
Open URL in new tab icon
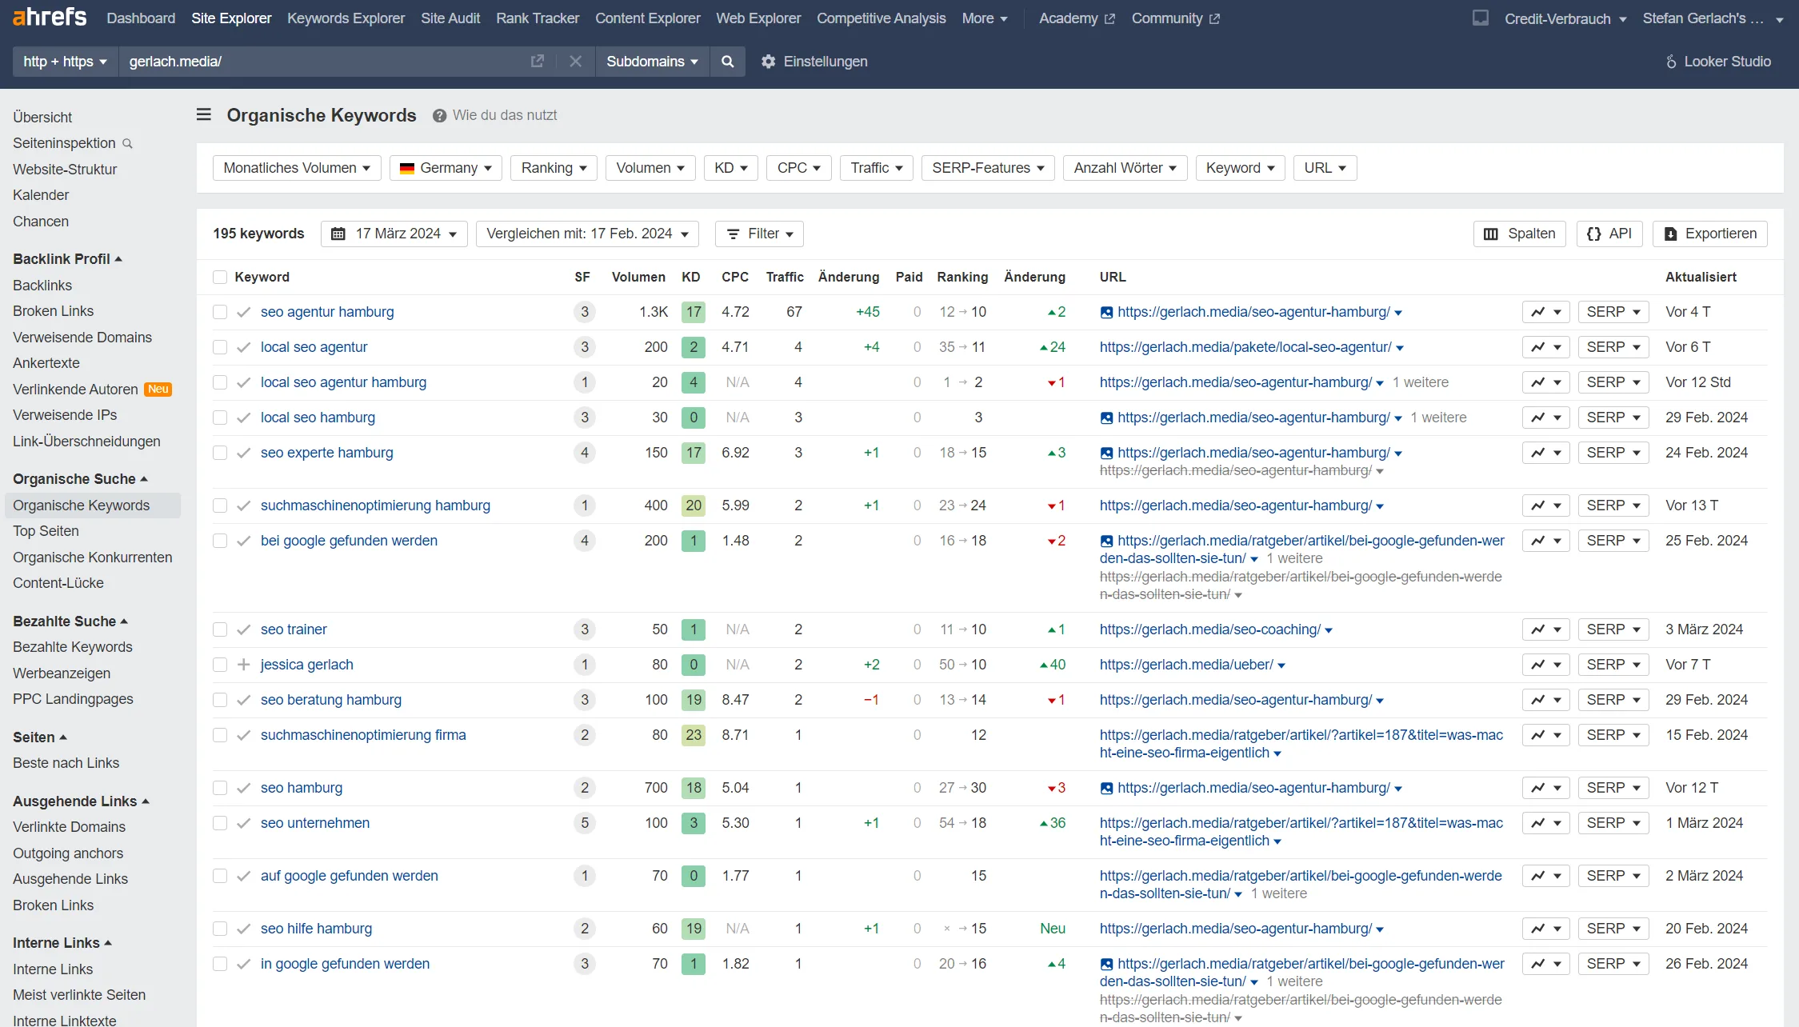[x=538, y=62]
